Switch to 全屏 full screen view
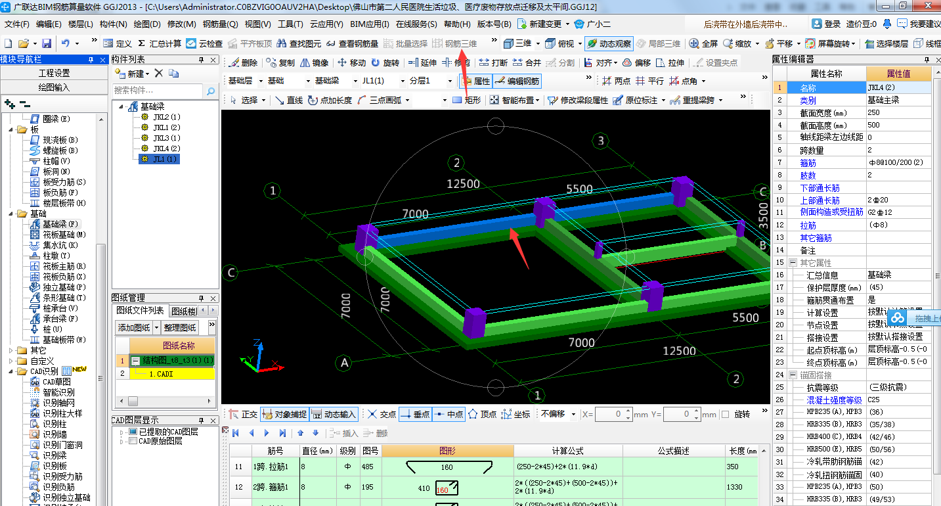Screen dimensions: 941x506 (703, 44)
